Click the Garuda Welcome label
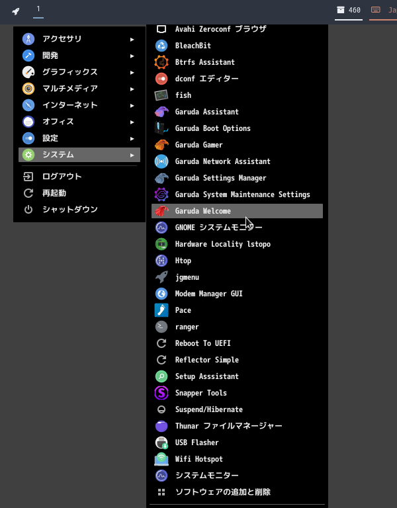This screenshot has height=508, width=397. click(x=203, y=211)
